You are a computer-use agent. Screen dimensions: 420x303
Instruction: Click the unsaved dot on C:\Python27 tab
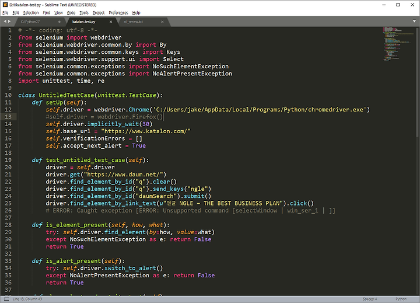click(60, 22)
